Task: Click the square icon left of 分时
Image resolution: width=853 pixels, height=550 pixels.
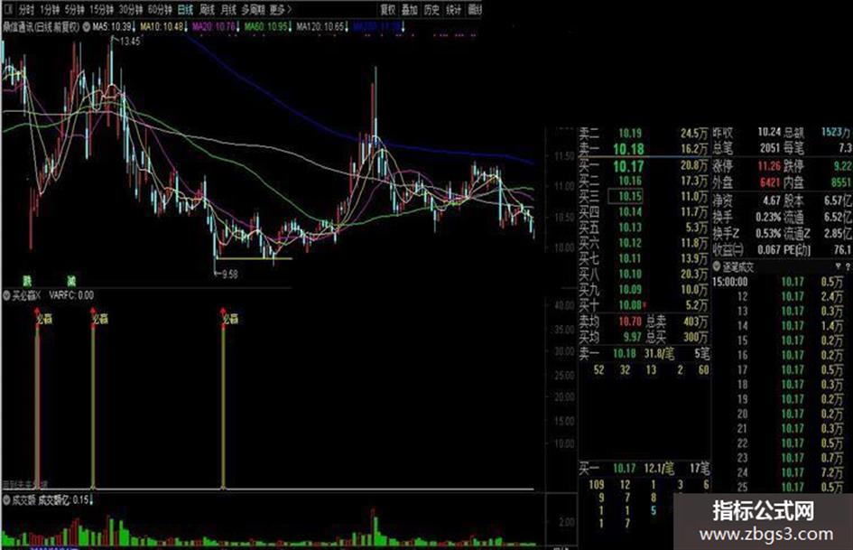Action: pos(9,9)
